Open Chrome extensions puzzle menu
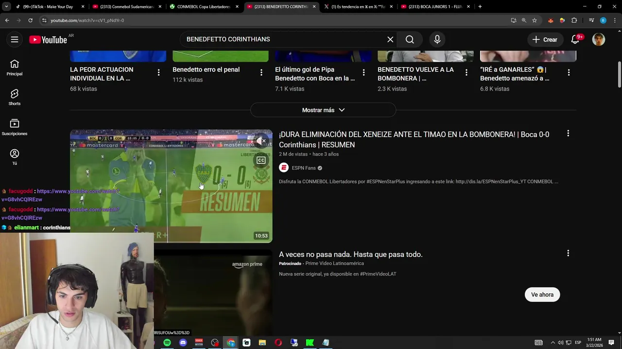The width and height of the screenshot is (622, 349). pos(574,20)
